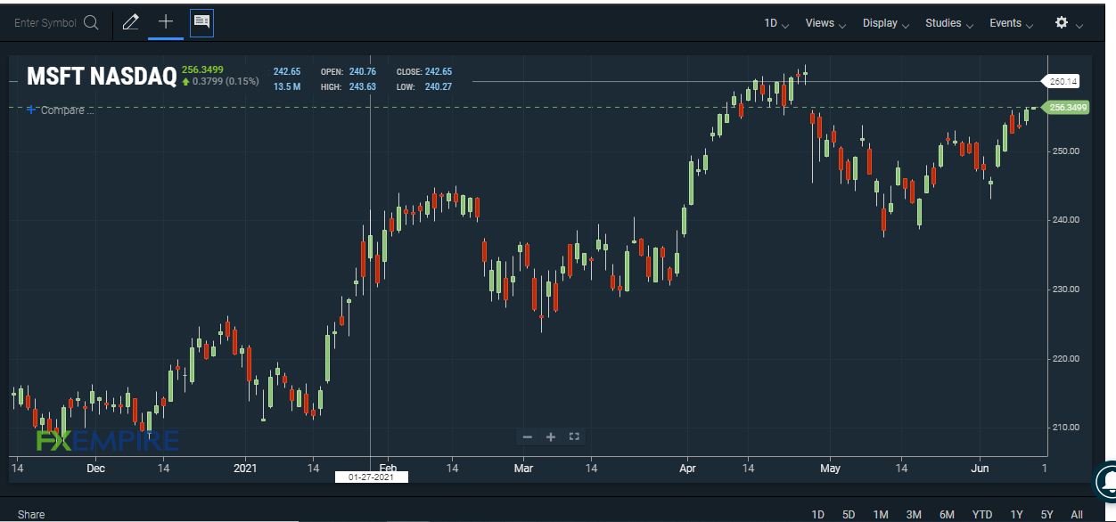
Task: Open the Events dropdown
Action: click(x=1012, y=23)
